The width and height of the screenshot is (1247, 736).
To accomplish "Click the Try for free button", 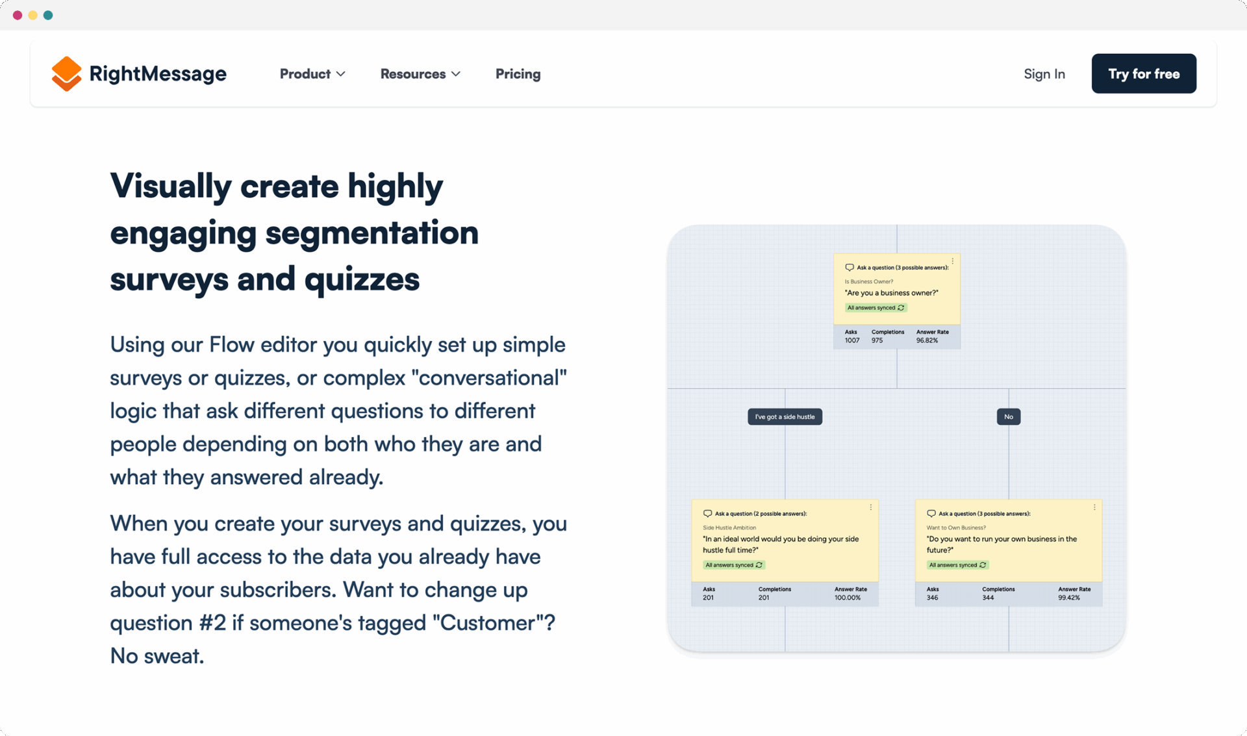I will click(x=1144, y=73).
